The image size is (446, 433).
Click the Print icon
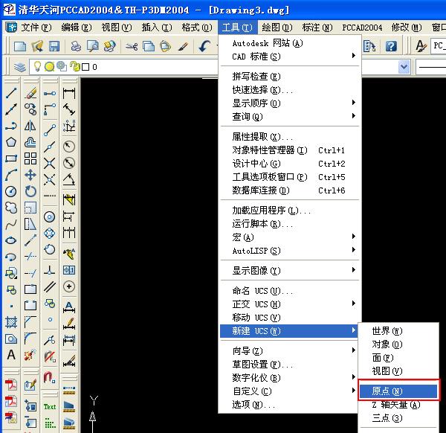point(76,46)
